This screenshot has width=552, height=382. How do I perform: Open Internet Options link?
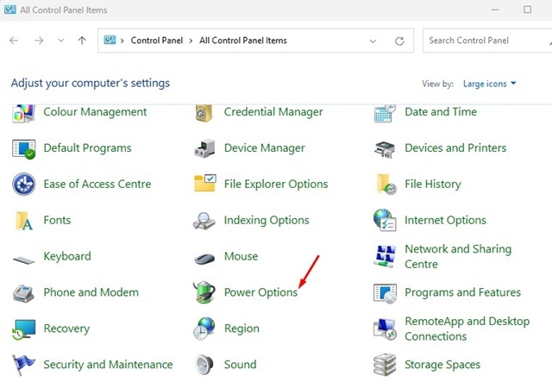(x=445, y=221)
